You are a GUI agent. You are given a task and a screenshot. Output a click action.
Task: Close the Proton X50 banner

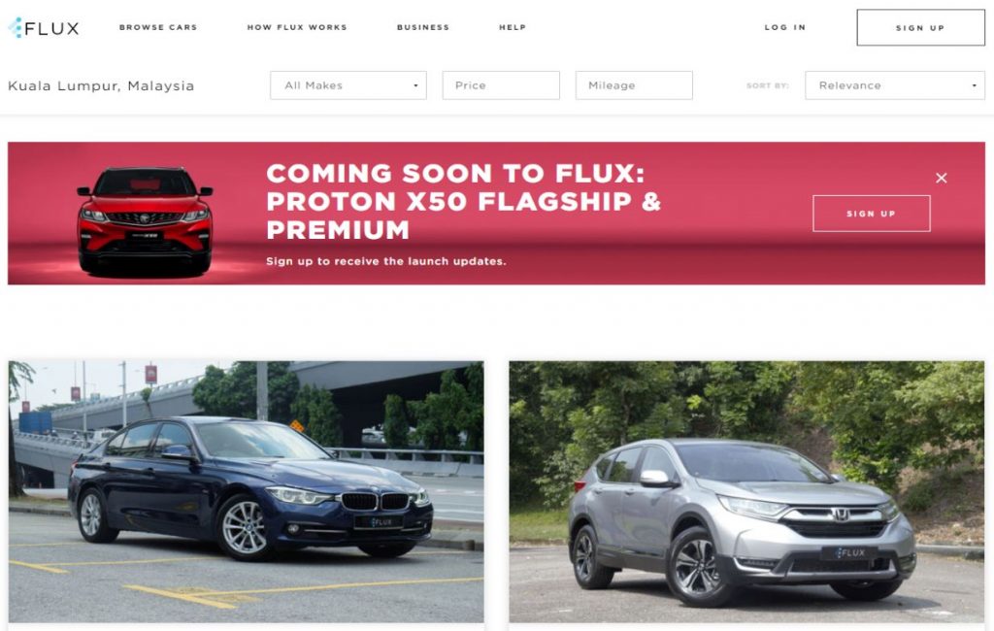coord(941,179)
